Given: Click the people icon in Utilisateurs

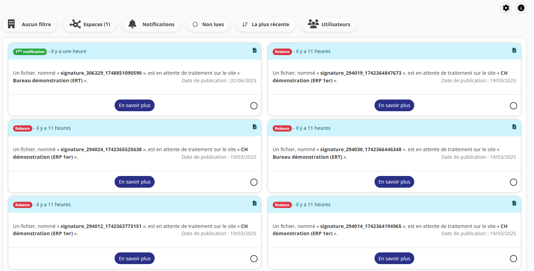Looking at the screenshot, I should coord(313,24).
